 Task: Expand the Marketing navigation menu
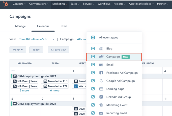click(x=60, y=4)
